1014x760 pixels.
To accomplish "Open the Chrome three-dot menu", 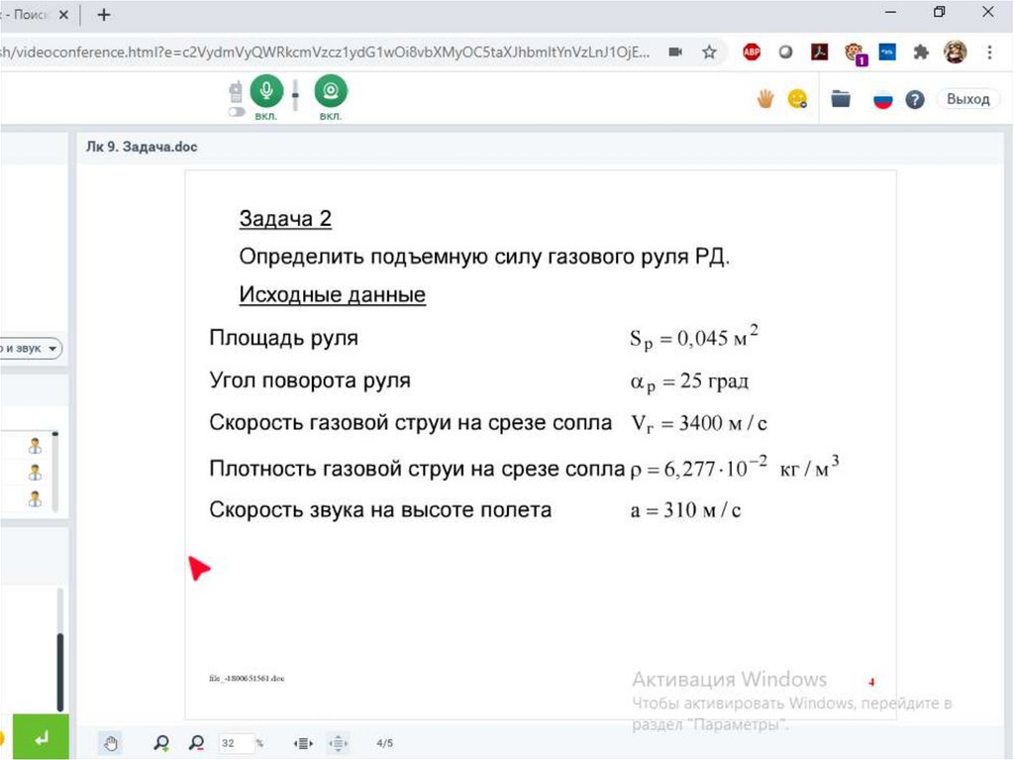I will coord(989,53).
